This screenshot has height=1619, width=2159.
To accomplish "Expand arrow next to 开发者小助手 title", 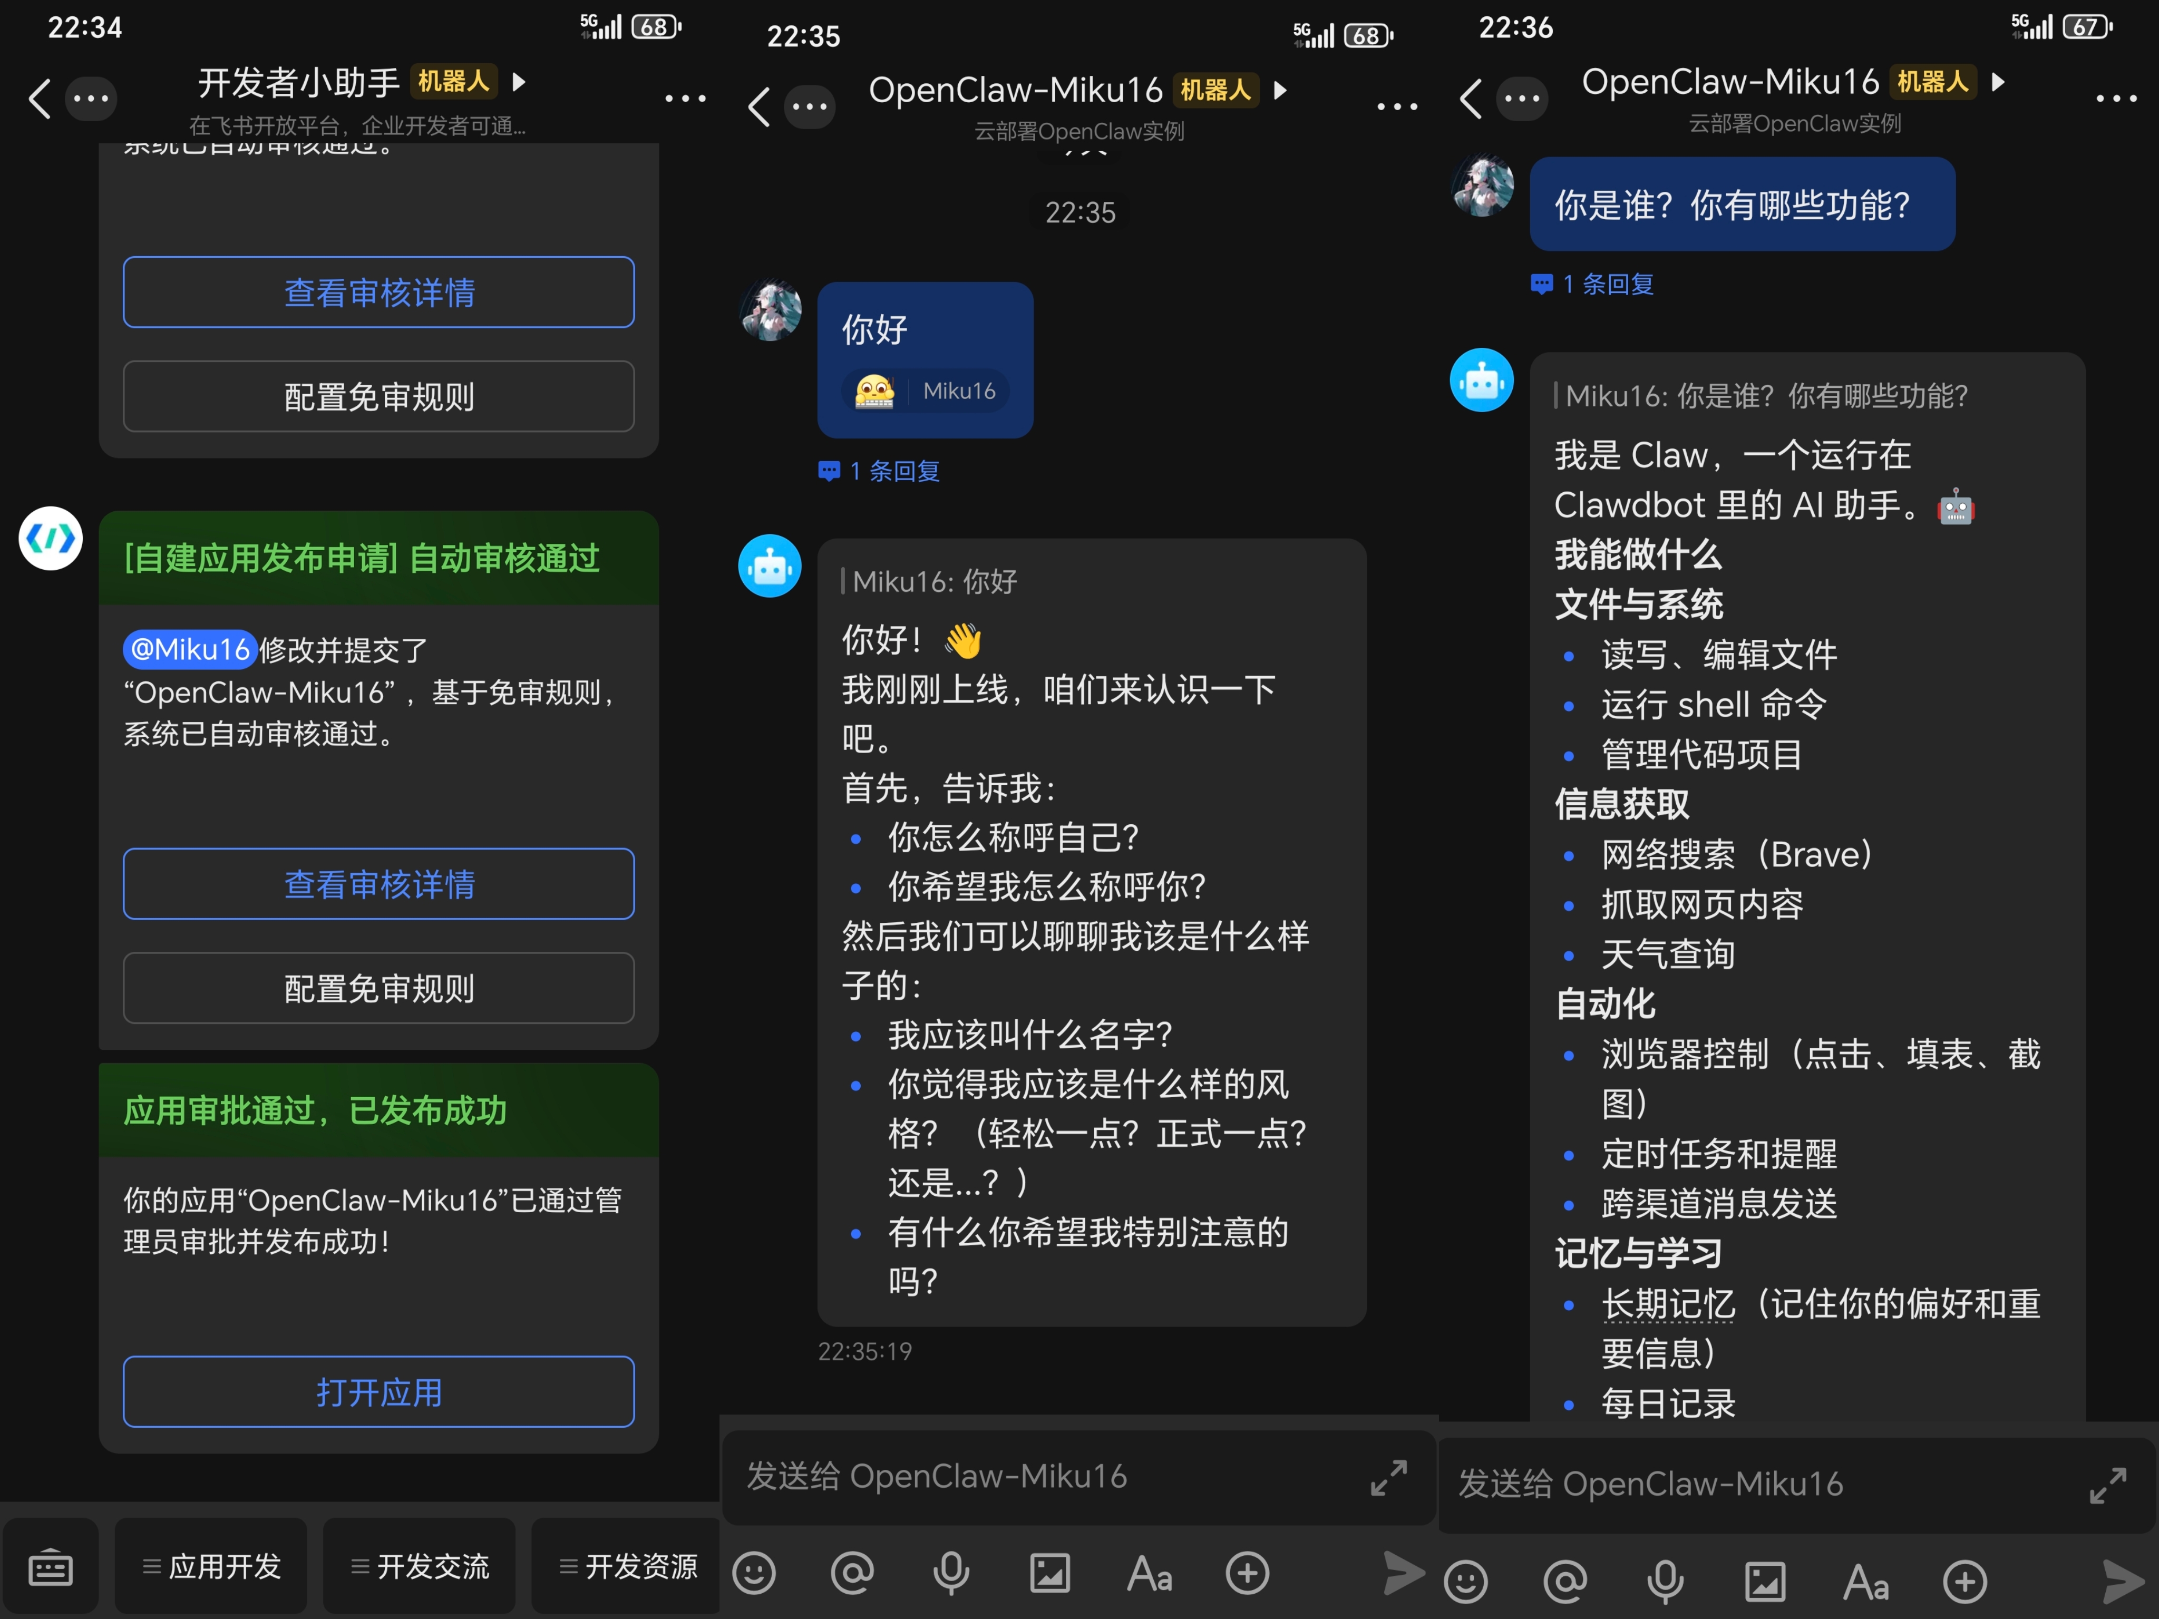I will 519,82.
